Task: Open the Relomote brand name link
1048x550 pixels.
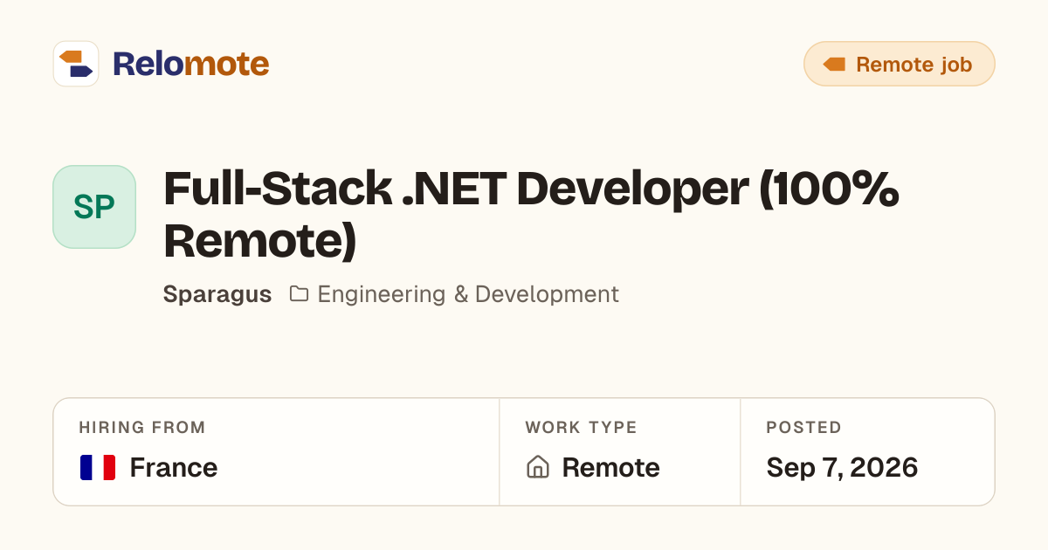Action: (190, 64)
